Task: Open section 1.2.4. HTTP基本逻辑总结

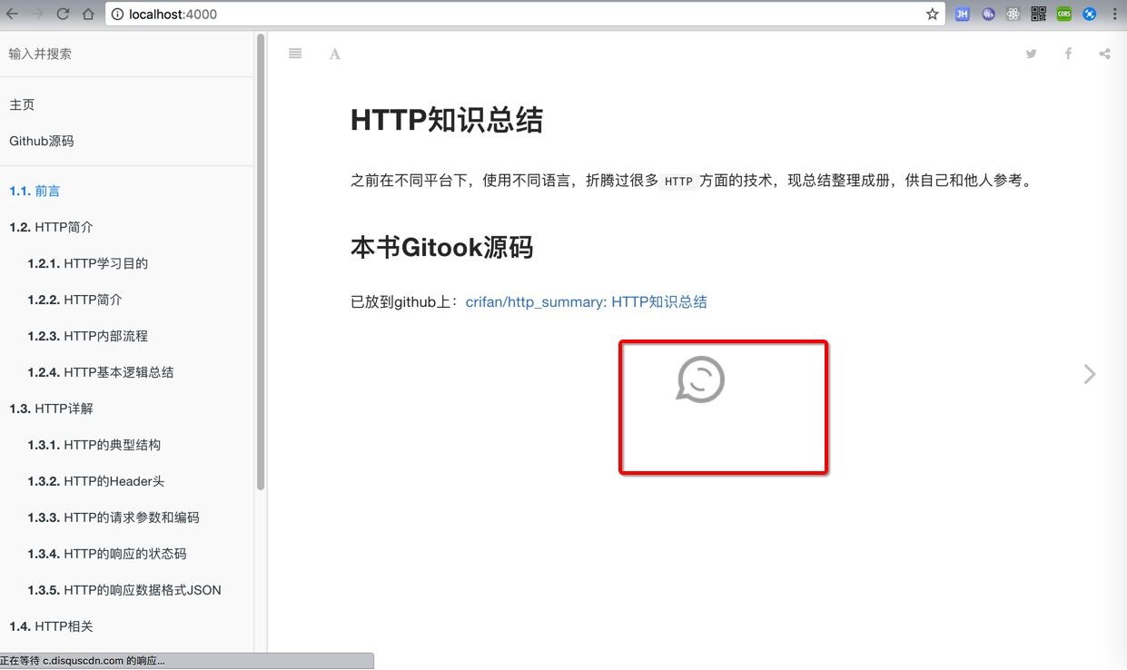Action: click(x=101, y=372)
